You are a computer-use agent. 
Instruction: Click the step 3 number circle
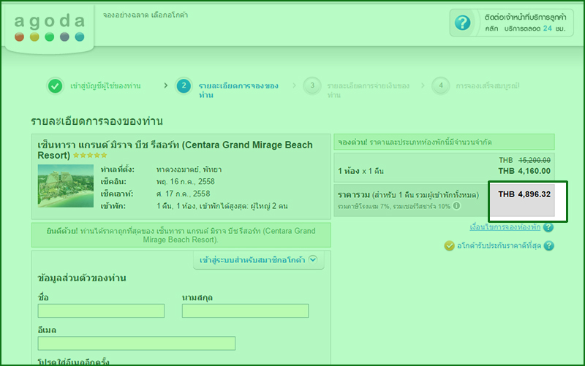pos(312,86)
